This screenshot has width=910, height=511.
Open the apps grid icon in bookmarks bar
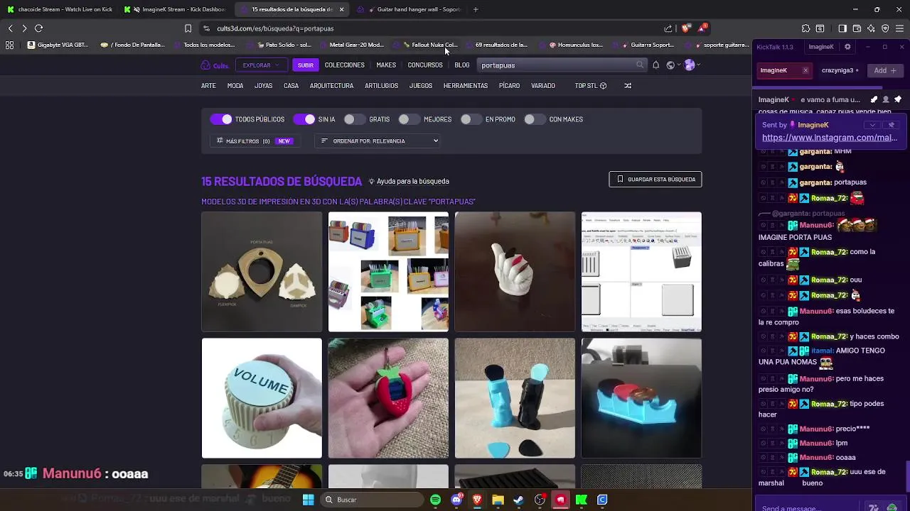tap(9, 45)
